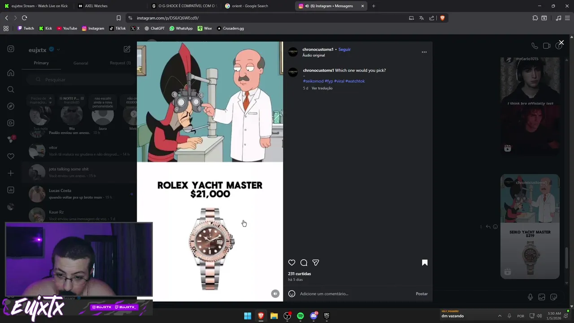Toggle the video sound speaker icon
Image resolution: width=574 pixels, height=323 pixels.
point(275,294)
